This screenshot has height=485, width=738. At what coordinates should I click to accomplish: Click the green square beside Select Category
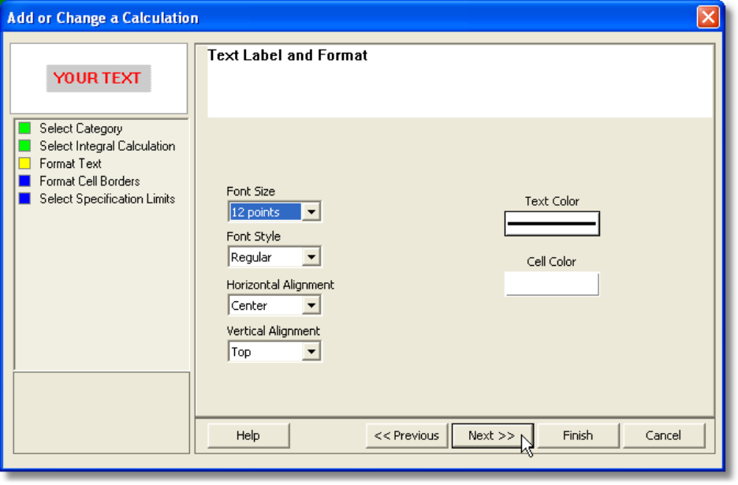24,128
